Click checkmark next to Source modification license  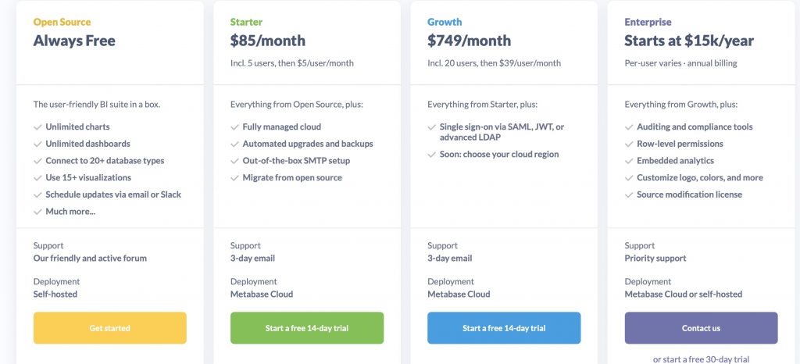[x=629, y=194]
